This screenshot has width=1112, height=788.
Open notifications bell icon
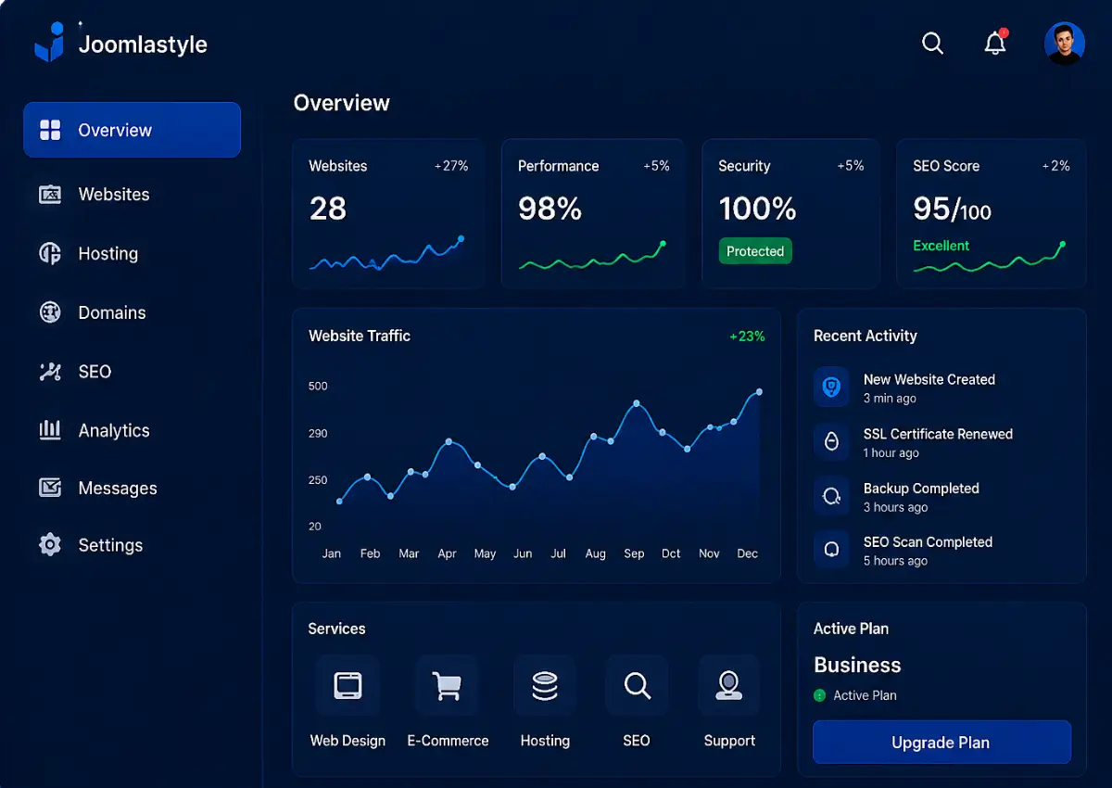pos(995,43)
